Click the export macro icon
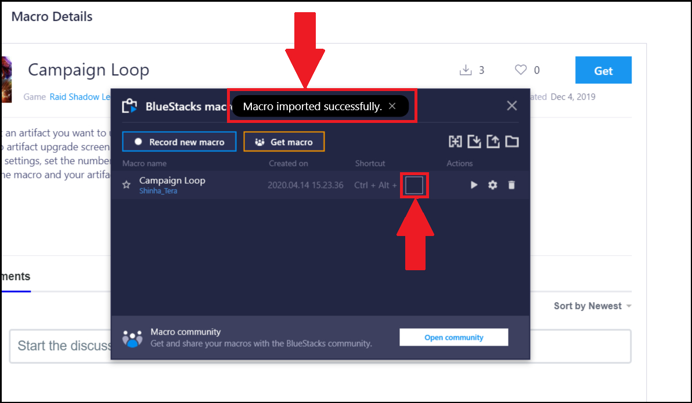The width and height of the screenshot is (692, 403). pos(493,141)
